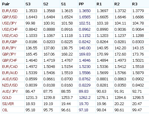Image resolution: width=149 pixels, height=116 pixels.
Task: Select USD/CAD S1 value 1.1118
Action: pos(67,36)
